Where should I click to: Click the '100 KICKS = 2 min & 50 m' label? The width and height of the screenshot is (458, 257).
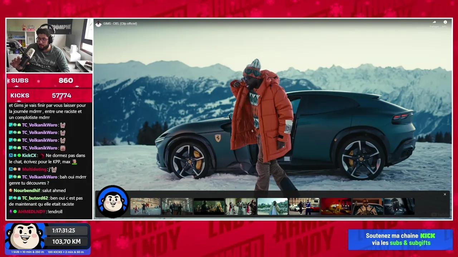pyautogui.click(x=66, y=252)
